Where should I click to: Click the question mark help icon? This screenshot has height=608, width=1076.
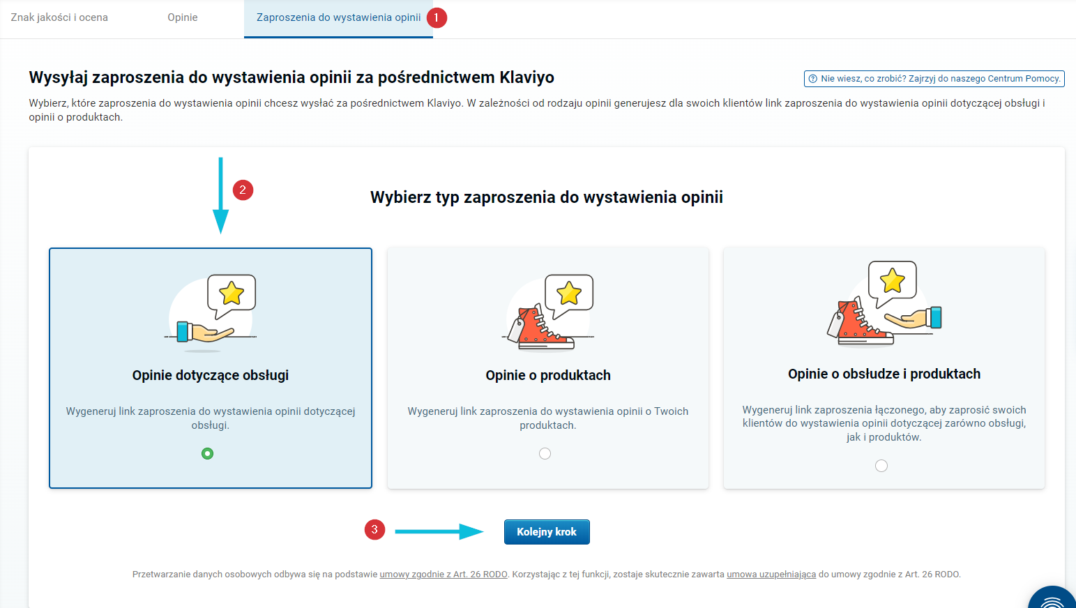[x=812, y=79]
